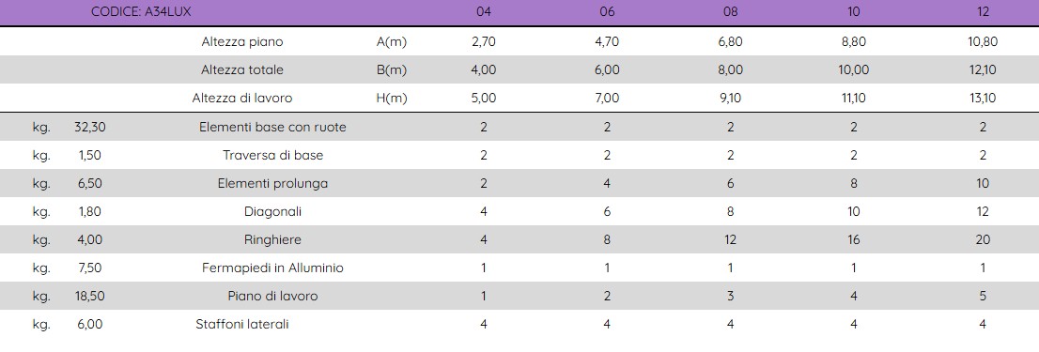Click the CODICE: A34LUX header text
This screenshot has height=352, width=1039.
[141, 11]
